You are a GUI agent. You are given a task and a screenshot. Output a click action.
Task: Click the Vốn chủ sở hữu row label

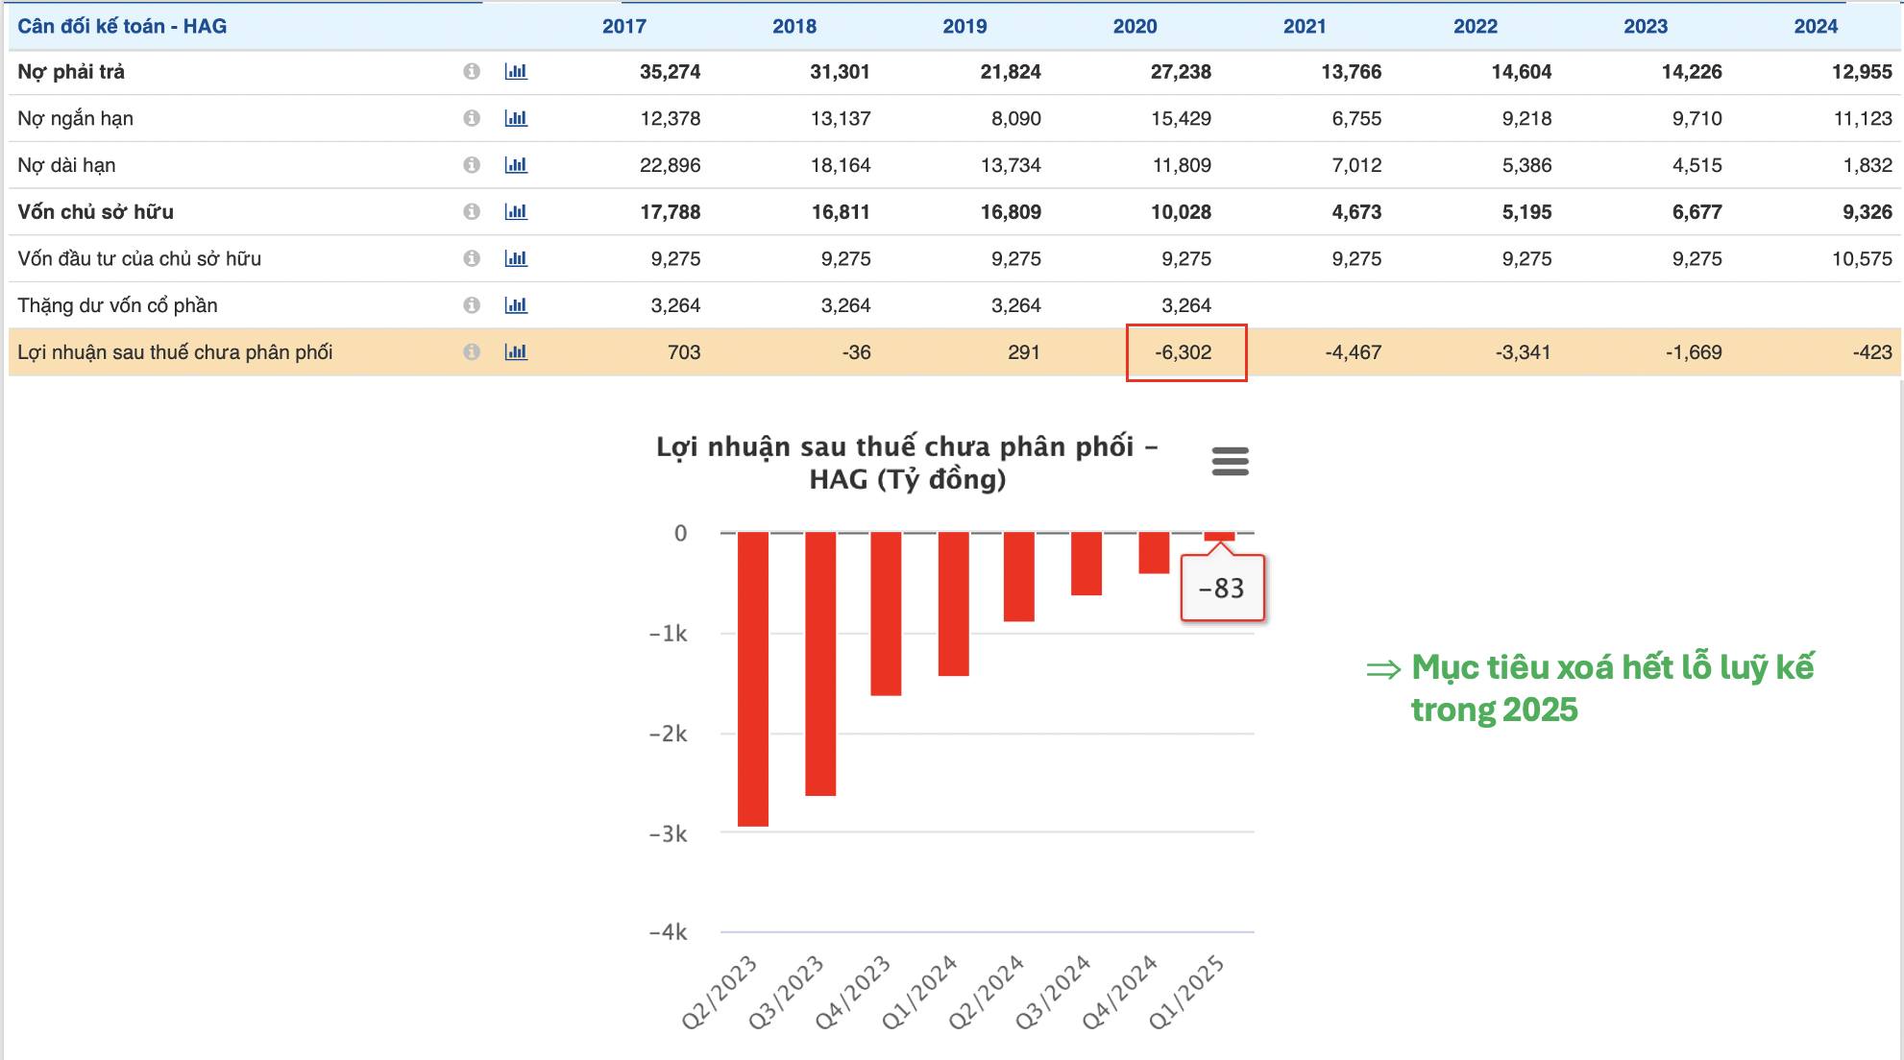coord(95,211)
